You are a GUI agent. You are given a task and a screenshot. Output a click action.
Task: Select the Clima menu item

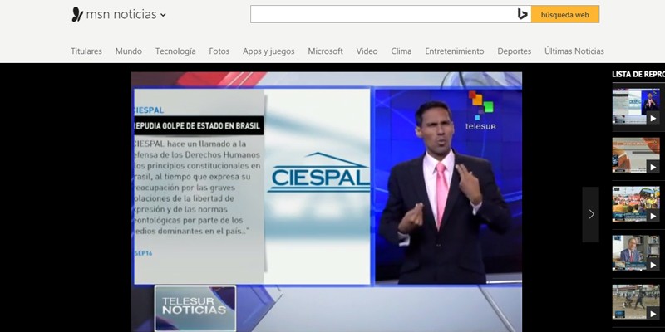click(401, 51)
